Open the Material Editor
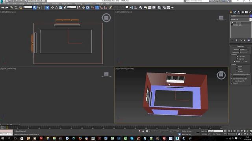Screen dimensions: 252x141 coord(159,7)
